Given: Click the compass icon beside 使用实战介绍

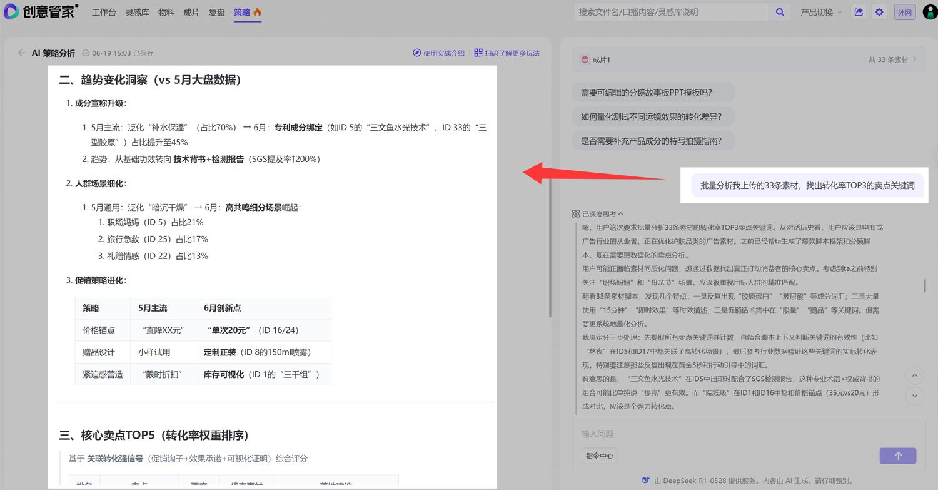Looking at the screenshot, I should (x=417, y=53).
